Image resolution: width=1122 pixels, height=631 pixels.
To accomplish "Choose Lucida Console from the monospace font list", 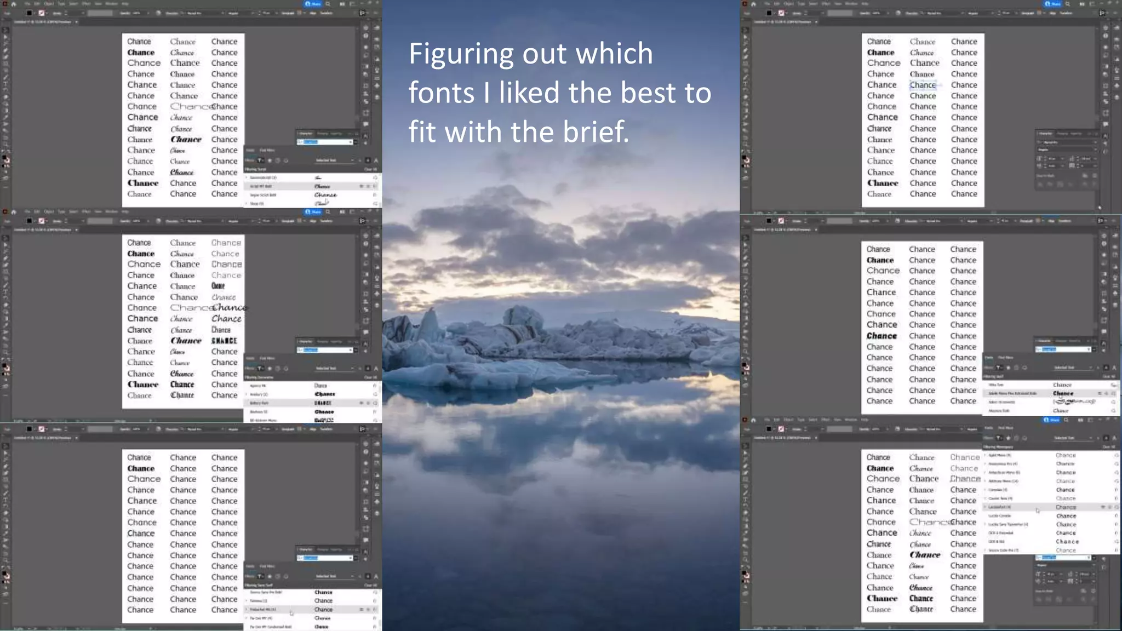I will tap(1000, 516).
